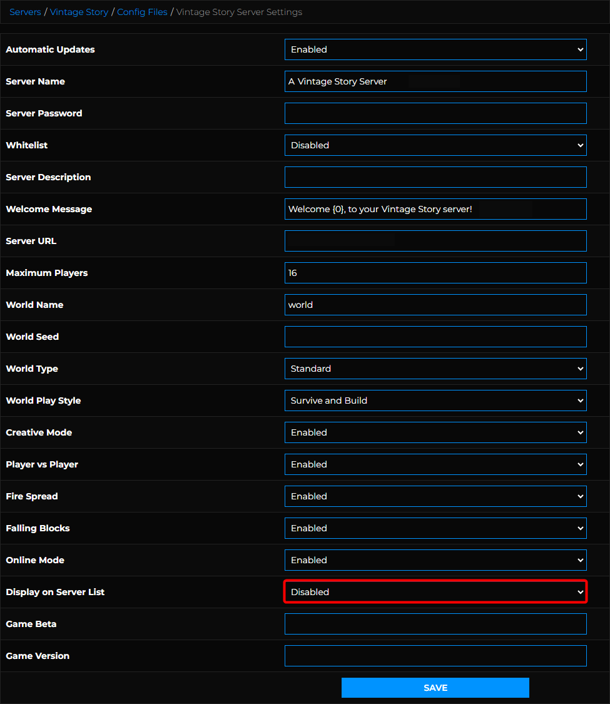Expand the Whitelist dropdown
610x704 pixels.
click(x=435, y=145)
